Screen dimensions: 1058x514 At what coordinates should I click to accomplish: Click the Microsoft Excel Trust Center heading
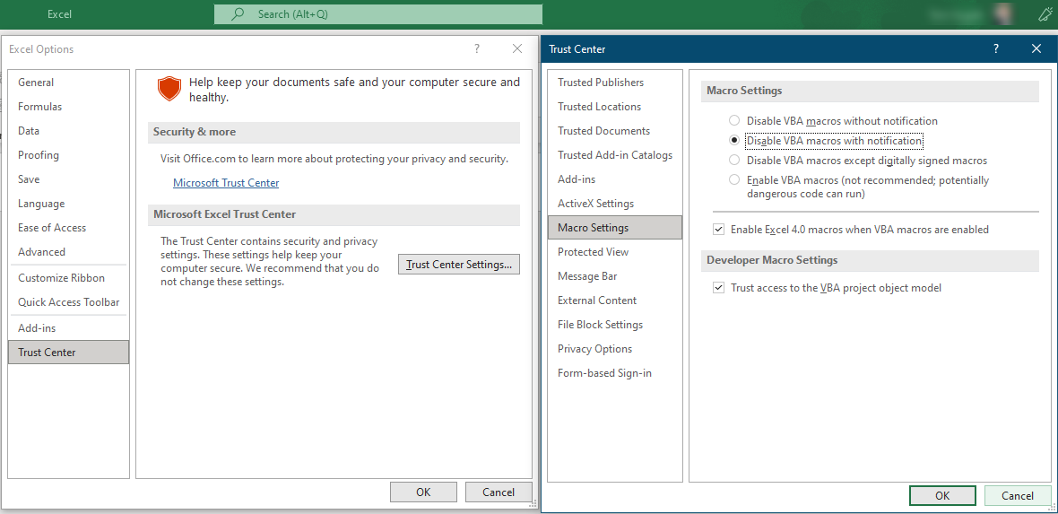click(225, 214)
